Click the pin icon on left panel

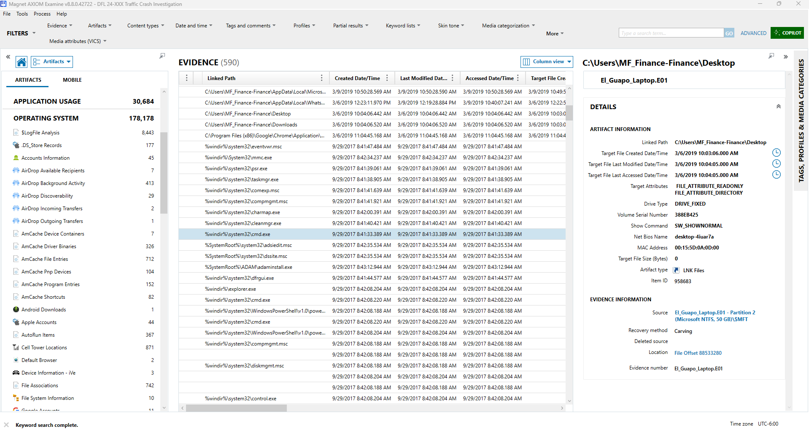[162, 56]
